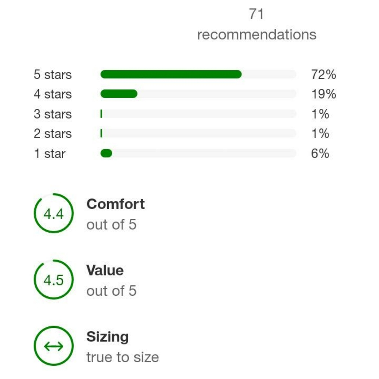Click the 6% percentage value
Viewport: 379px width, 379px height.
tap(320, 153)
